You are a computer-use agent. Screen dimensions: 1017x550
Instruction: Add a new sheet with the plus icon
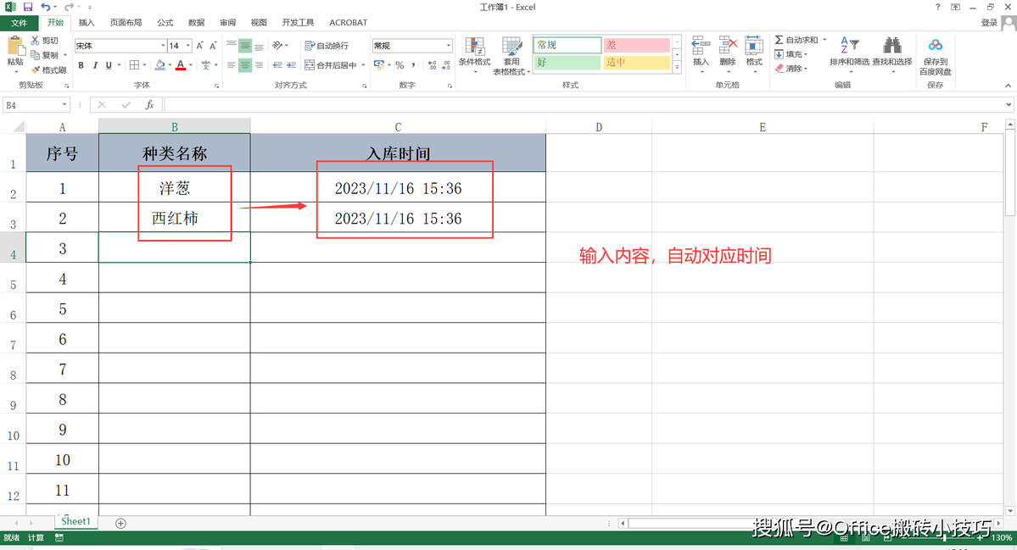coord(120,524)
